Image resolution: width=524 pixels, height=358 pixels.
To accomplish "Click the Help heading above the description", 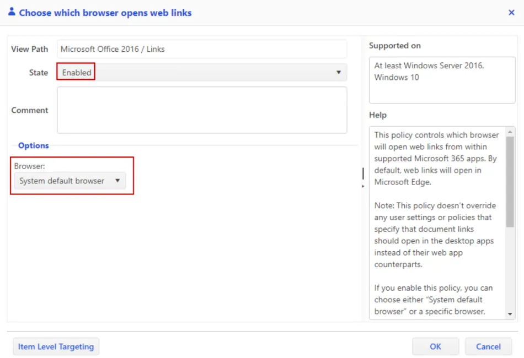I will [x=378, y=115].
